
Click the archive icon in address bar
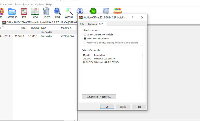pyautogui.click(x=4, y=22)
